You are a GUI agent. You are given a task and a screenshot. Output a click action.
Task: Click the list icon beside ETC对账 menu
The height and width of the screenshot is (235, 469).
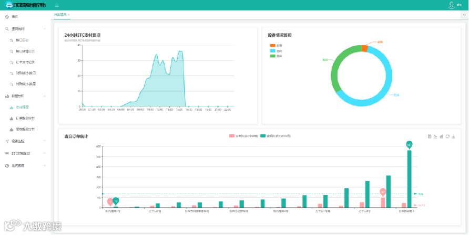7,153
